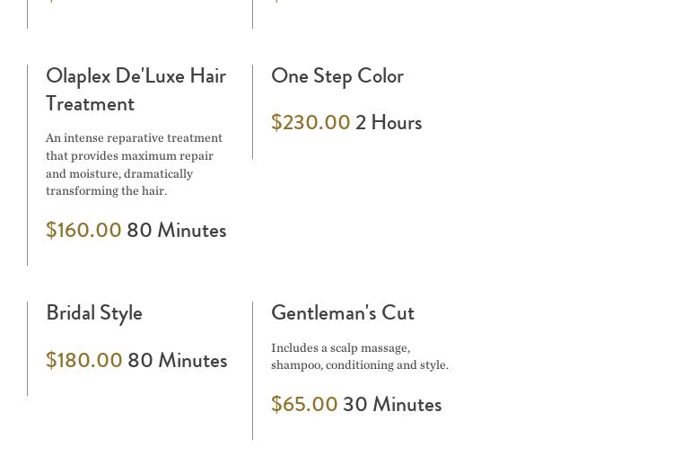Click the vertical divider left of Gentleman's Cut
The image size is (691, 456).
pyautogui.click(x=253, y=370)
